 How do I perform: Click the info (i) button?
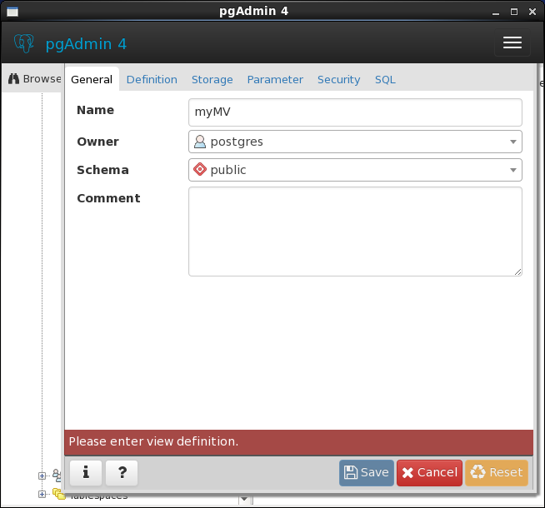(x=86, y=472)
